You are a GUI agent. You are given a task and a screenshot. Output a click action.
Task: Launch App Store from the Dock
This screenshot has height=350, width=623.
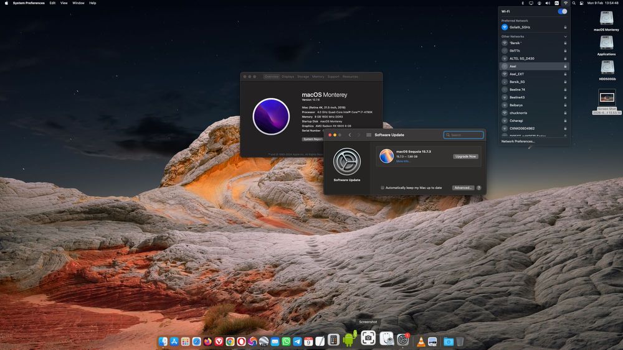click(x=174, y=341)
